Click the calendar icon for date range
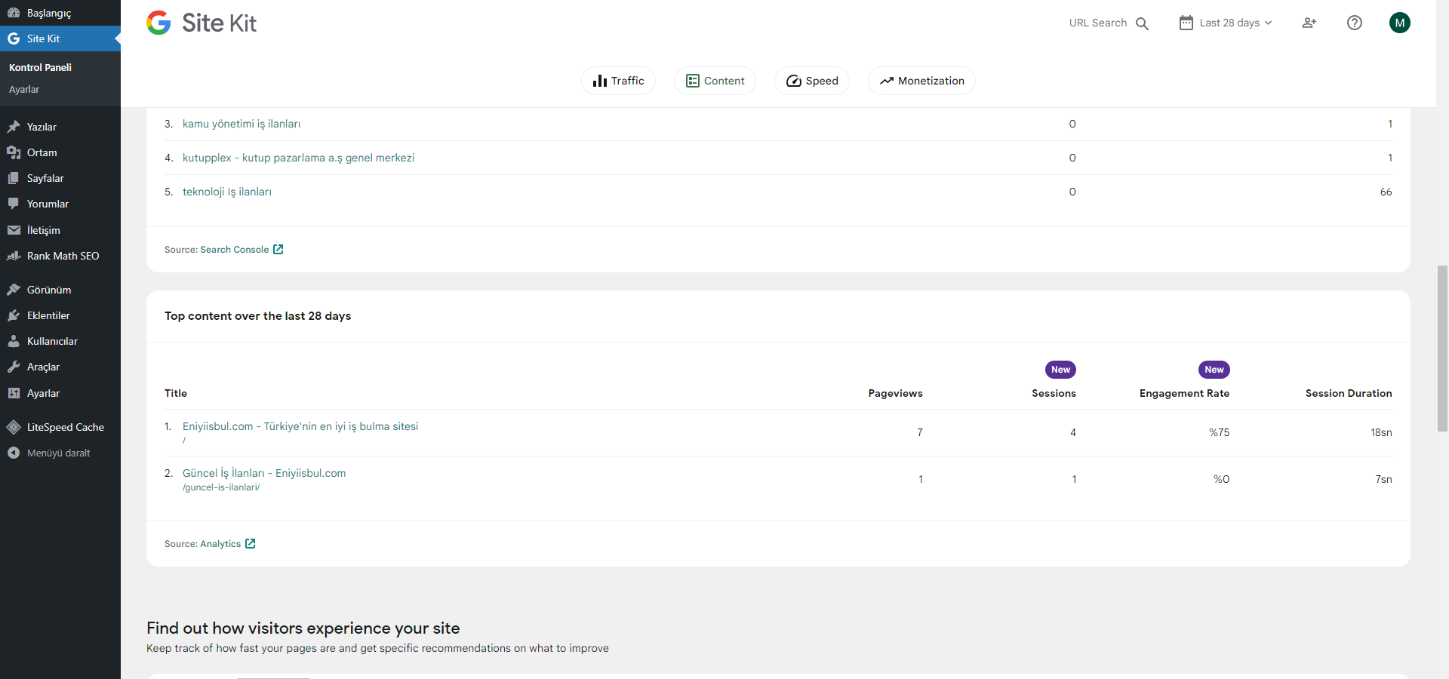 pyautogui.click(x=1186, y=23)
